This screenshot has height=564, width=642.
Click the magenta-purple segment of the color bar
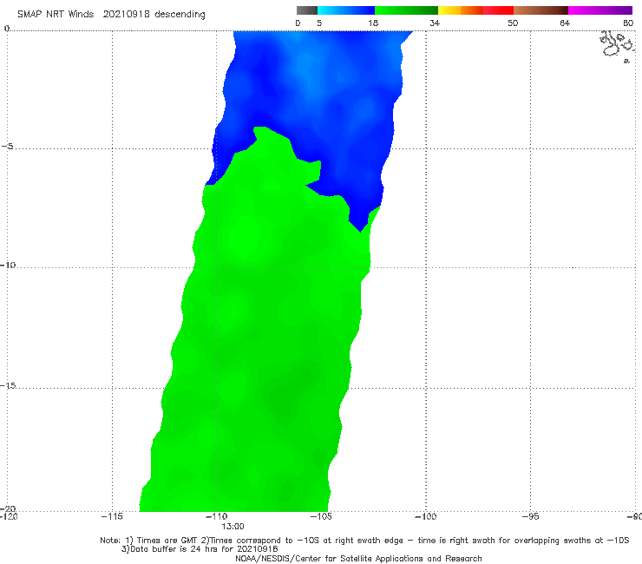click(x=600, y=10)
